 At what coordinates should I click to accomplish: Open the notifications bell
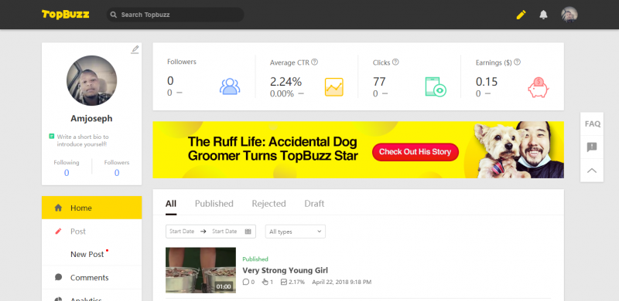544,15
